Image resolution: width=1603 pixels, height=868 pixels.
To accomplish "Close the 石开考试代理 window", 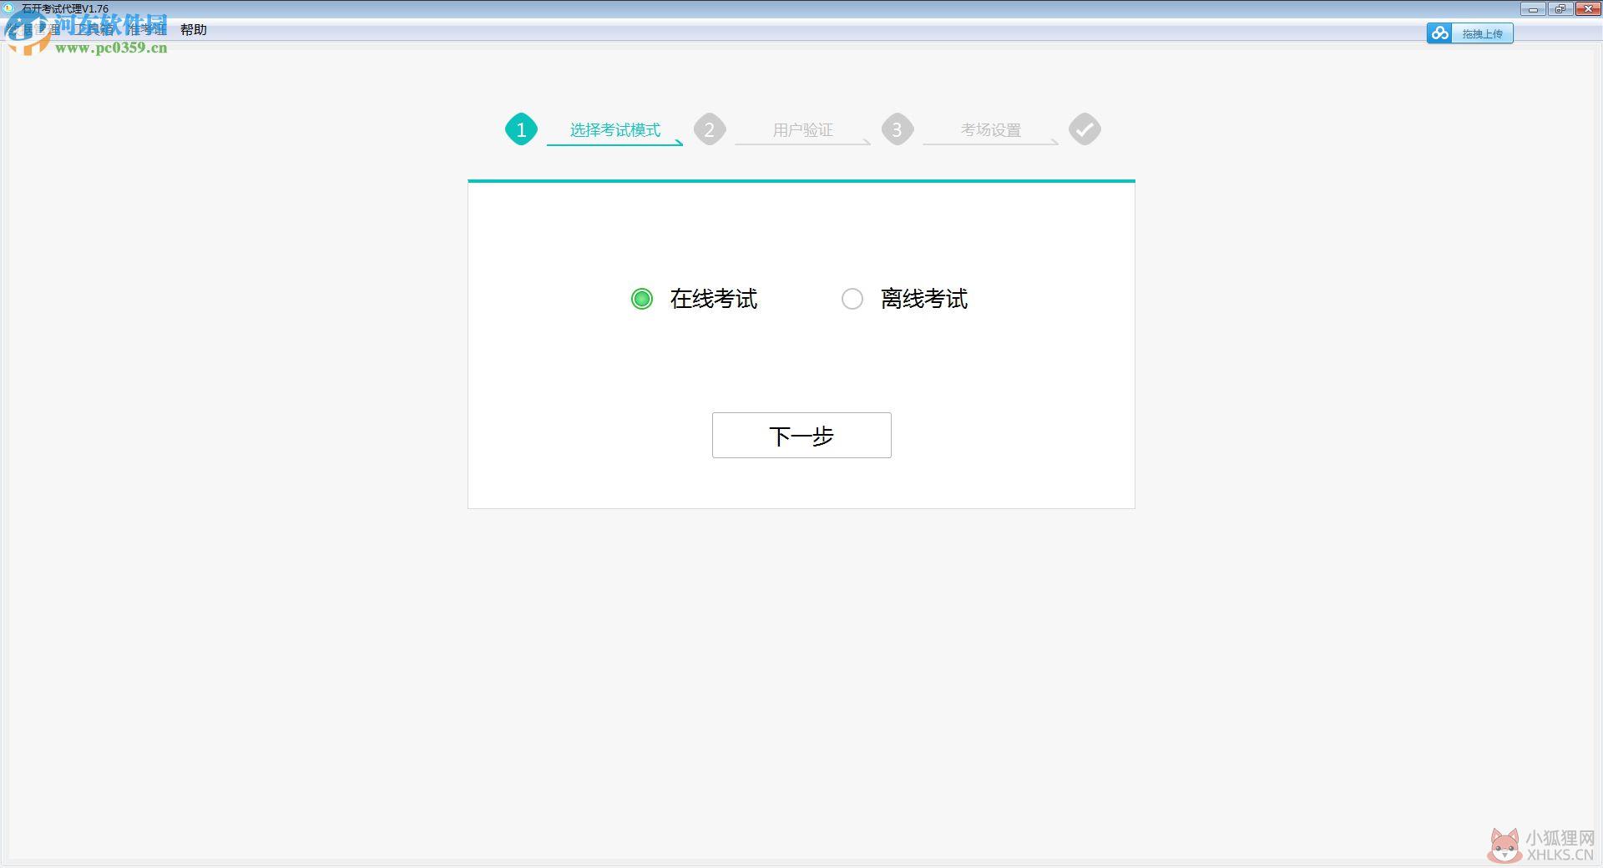I will (x=1587, y=9).
